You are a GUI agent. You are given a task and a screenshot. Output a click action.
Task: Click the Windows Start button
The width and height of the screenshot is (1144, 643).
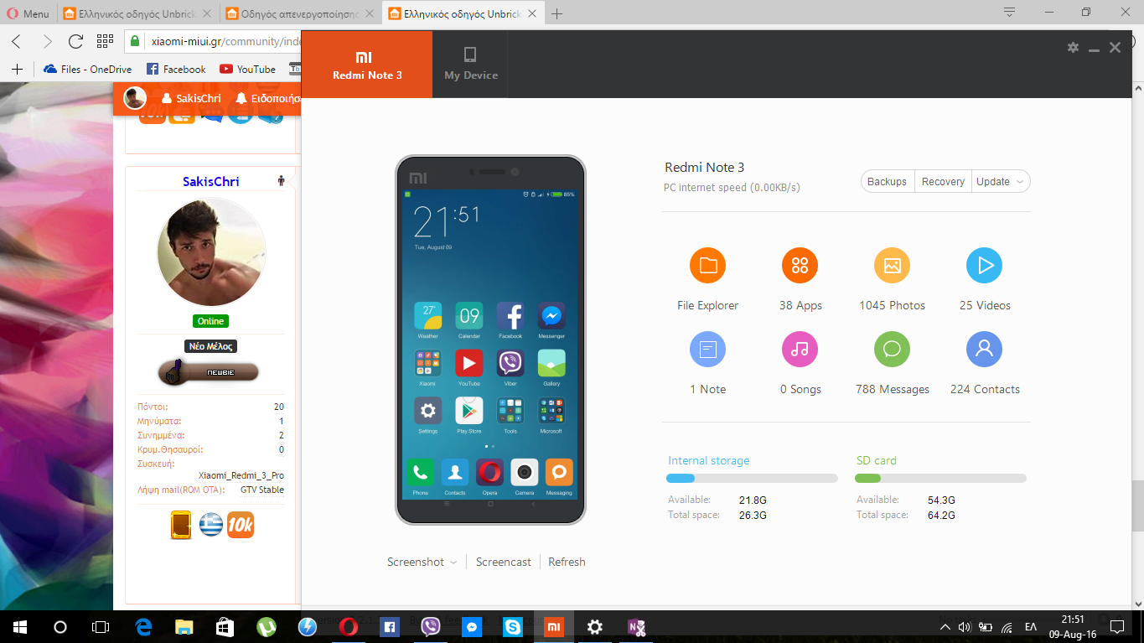[x=19, y=626]
